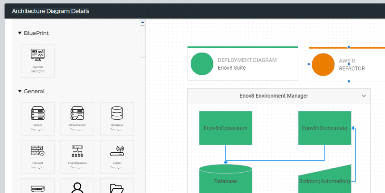Select the Enov8nOrchestrate node

[324, 128]
